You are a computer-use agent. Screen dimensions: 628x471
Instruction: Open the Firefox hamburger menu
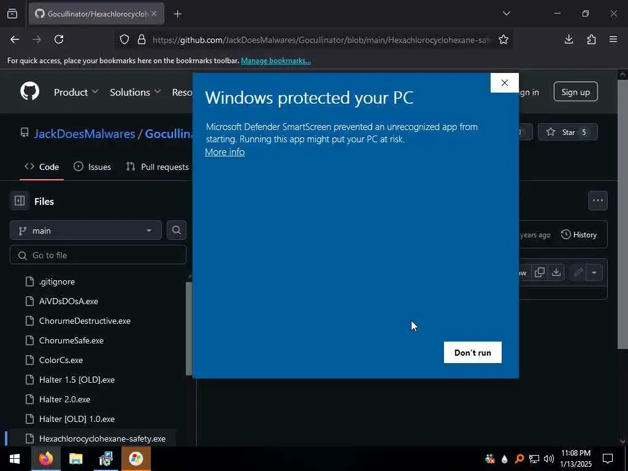click(613, 39)
